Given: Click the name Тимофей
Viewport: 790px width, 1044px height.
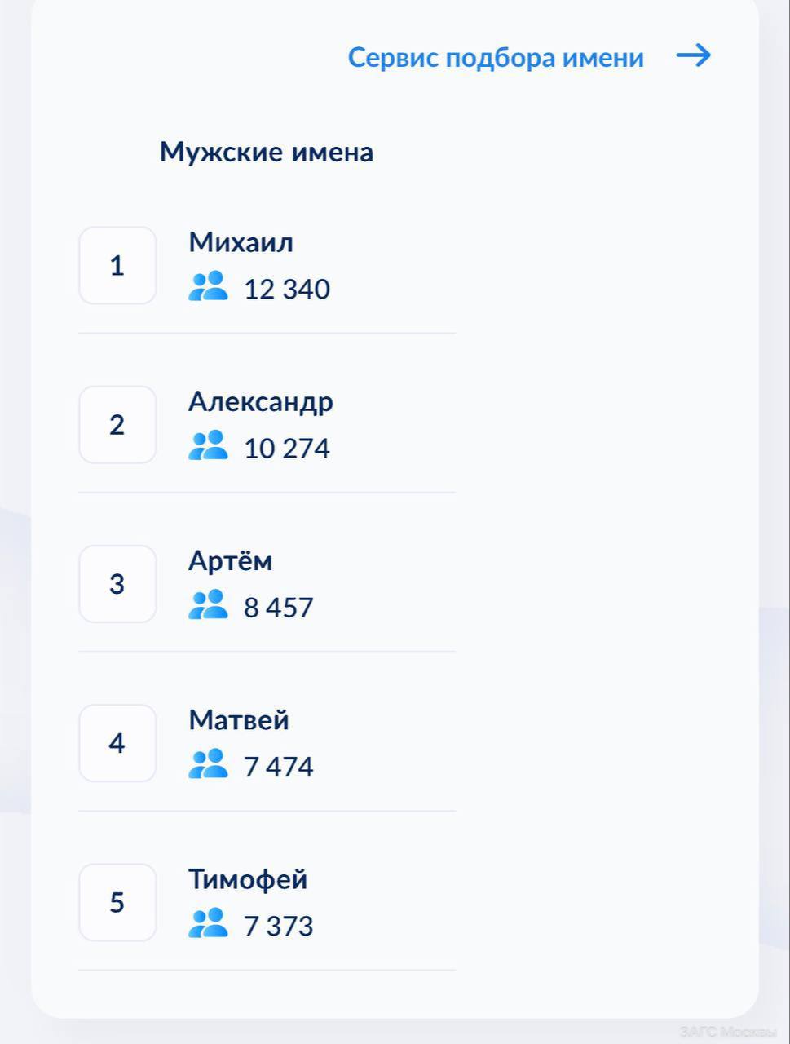Looking at the screenshot, I should click(x=249, y=879).
